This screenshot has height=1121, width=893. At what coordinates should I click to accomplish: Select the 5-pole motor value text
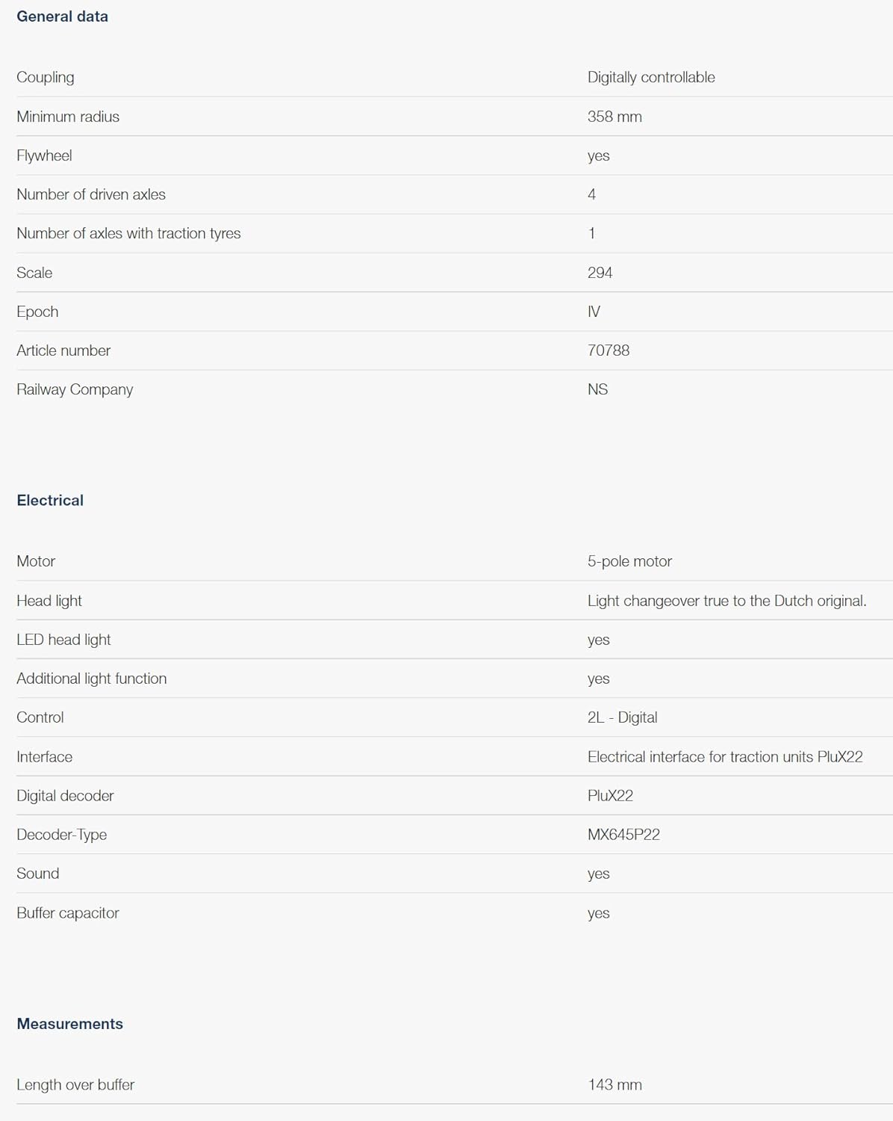[x=629, y=561]
